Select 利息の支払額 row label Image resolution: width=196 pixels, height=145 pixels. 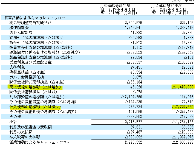[21, 132]
